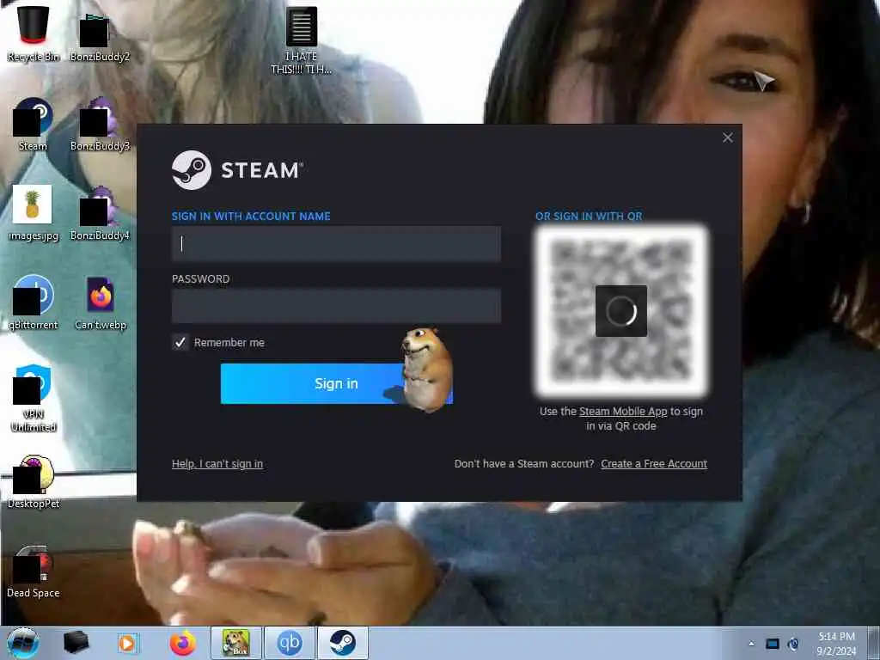This screenshot has width=880, height=660.
Task: Open 'Help, I can't sign in' link
Action: coord(217,463)
